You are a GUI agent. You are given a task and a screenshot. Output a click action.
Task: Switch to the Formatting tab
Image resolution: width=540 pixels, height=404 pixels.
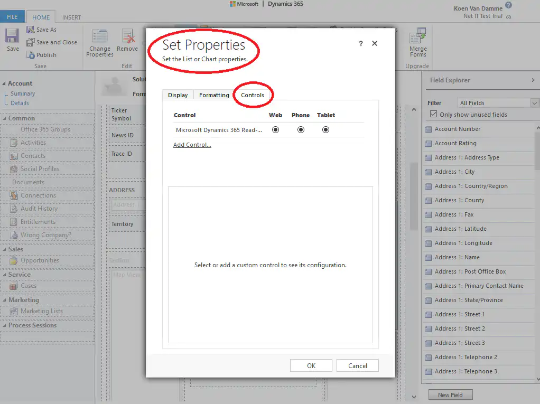tap(213, 95)
